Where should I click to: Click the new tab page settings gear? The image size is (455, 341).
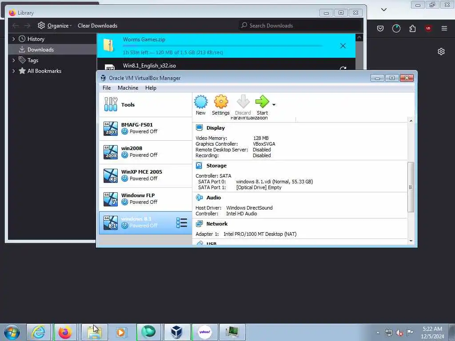click(x=441, y=52)
